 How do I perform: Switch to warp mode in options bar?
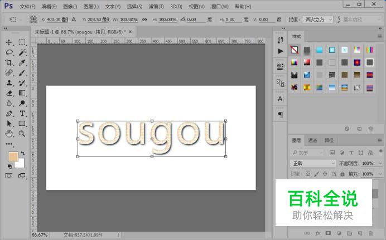(339, 19)
